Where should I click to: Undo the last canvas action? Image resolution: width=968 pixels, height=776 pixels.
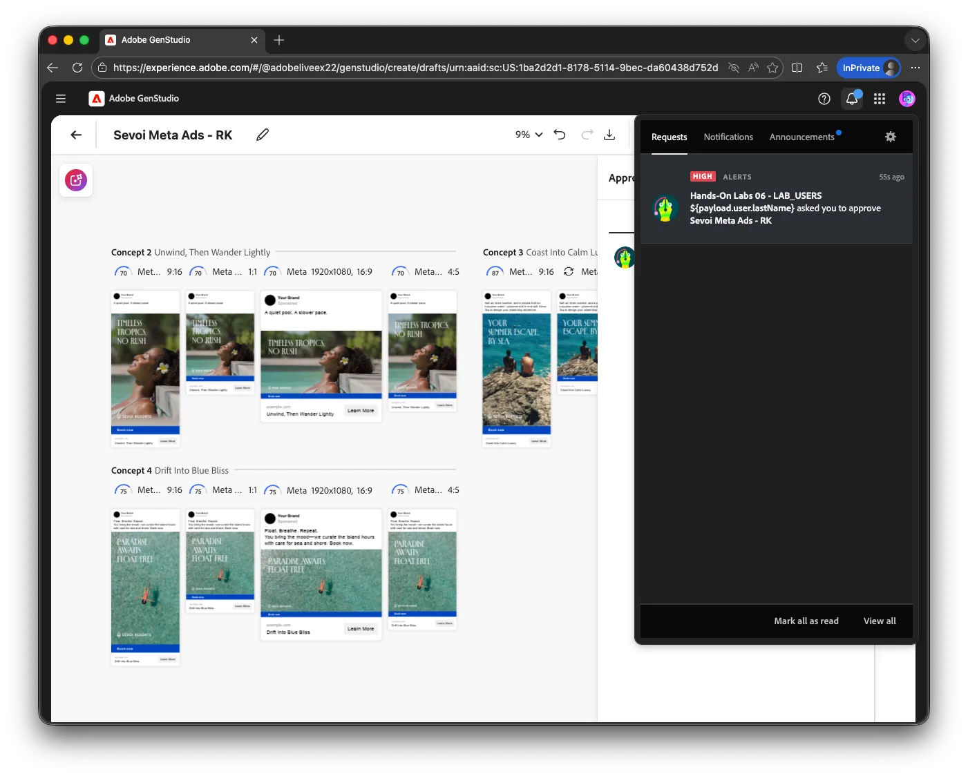560,135
